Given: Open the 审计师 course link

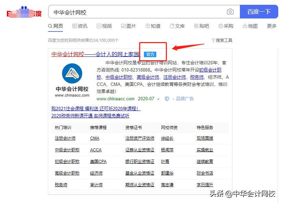Looking at the screenshot, I should [x=96, y=185].
